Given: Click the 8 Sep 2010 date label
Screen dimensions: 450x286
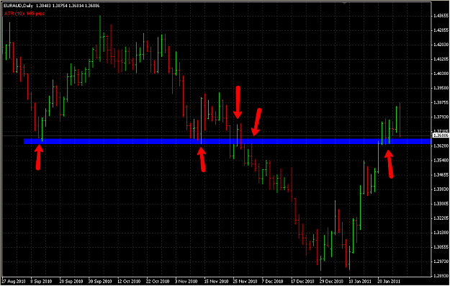Looking at the screenshot, I should pos(41,281).
